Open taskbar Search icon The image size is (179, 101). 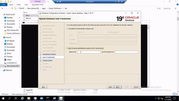pos(10,98)
